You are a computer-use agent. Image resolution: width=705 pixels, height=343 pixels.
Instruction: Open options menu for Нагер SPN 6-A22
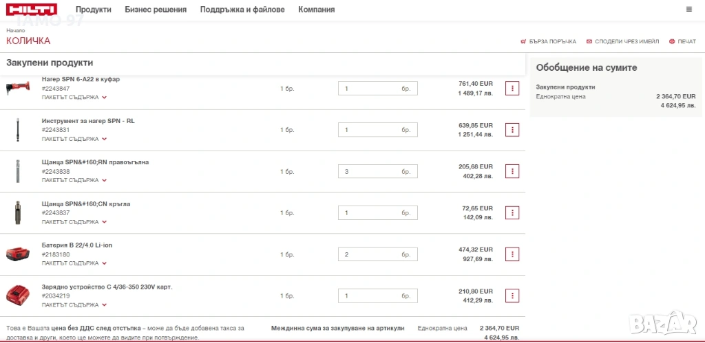tap(512, 89)
